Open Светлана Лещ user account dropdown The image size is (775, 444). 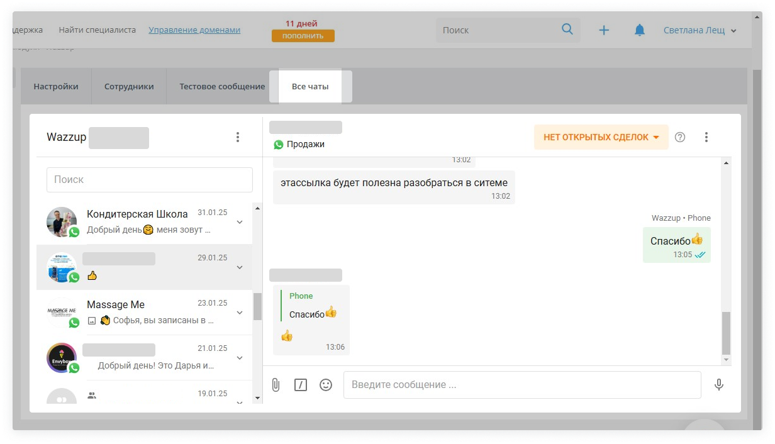pyautogui.click(x=700, y=30)
